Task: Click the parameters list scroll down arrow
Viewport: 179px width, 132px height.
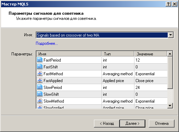Action: tap(170, 106)
